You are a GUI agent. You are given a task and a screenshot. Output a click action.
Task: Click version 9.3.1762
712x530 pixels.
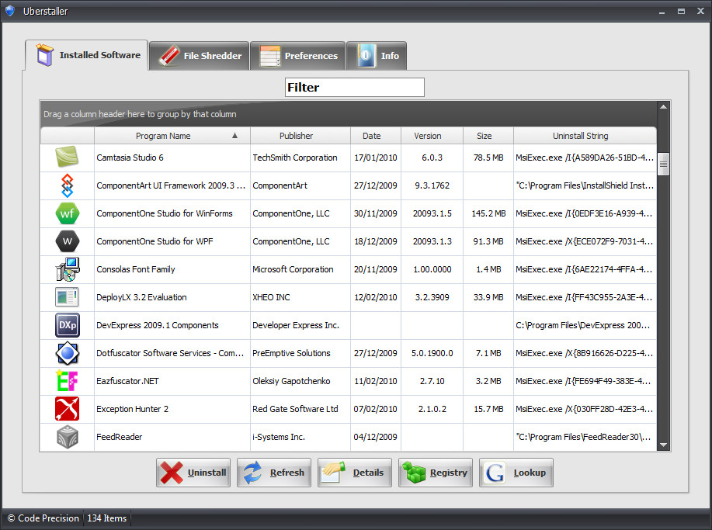click(x=432, y=185)
